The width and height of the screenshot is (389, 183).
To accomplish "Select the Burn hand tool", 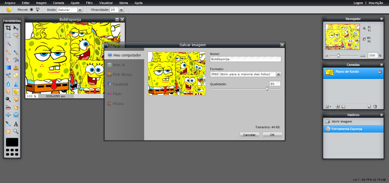I will (16, 99).
